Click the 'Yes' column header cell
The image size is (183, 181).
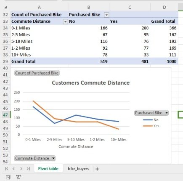130,21
